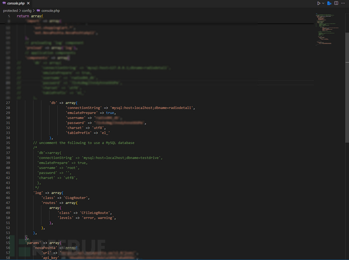The image size is (349, 260).
Task: Click 'protected' in the breadcrumb path
Action: coord(10,10)
